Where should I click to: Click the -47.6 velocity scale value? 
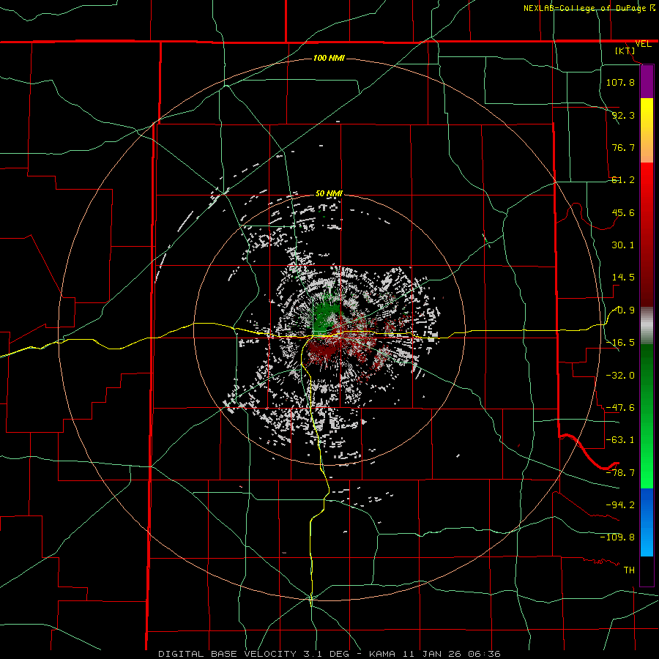[x=620, y=408]
